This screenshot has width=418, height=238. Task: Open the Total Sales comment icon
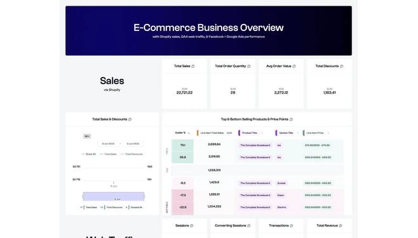point(193,66)
